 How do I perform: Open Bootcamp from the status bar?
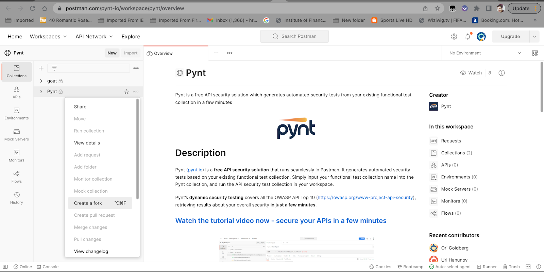coord(410,267)
